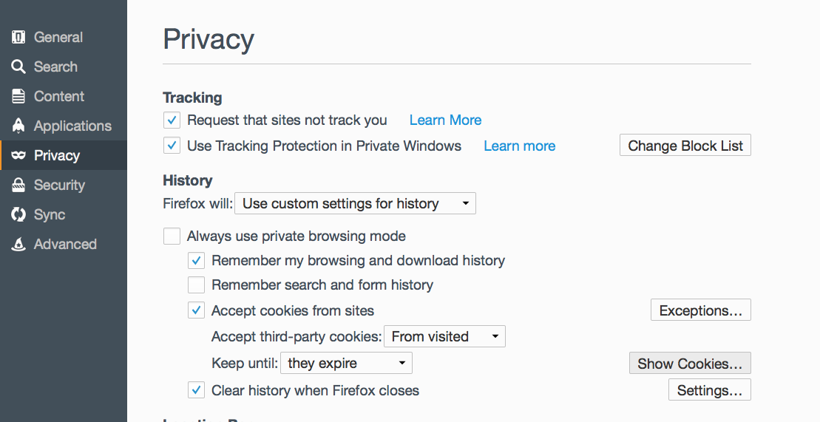
Task: Click the Content document icon in sidebar
Action: (18, 96)
